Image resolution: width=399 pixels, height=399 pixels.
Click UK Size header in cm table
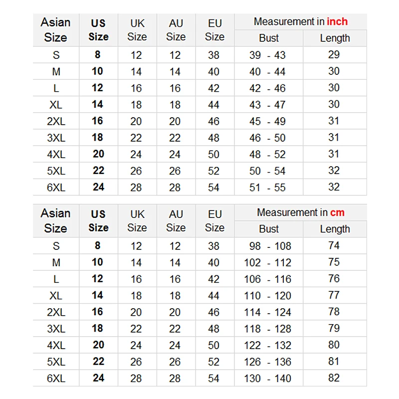137,220
